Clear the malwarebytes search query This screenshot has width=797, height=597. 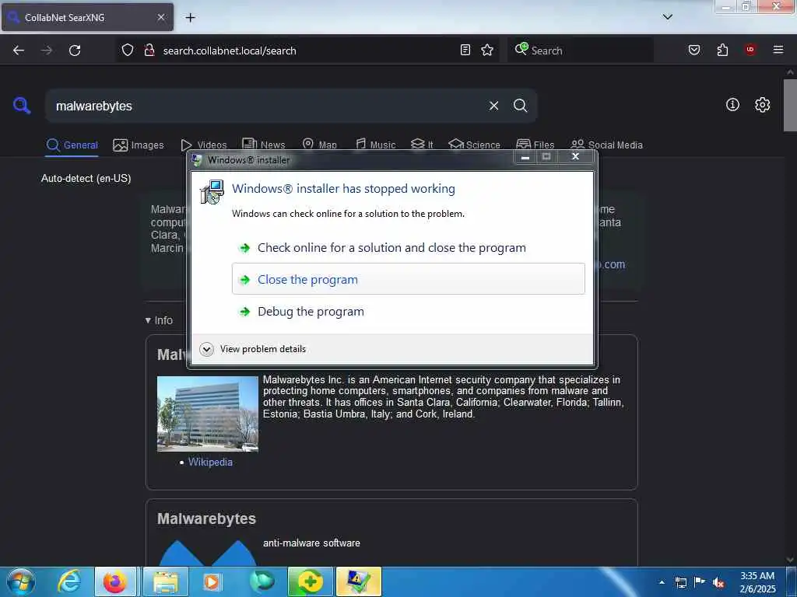pyautogui.click(x=493, y=106)
